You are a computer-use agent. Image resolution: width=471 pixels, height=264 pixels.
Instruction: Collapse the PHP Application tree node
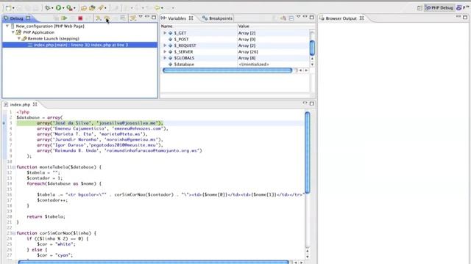[13, 32]
